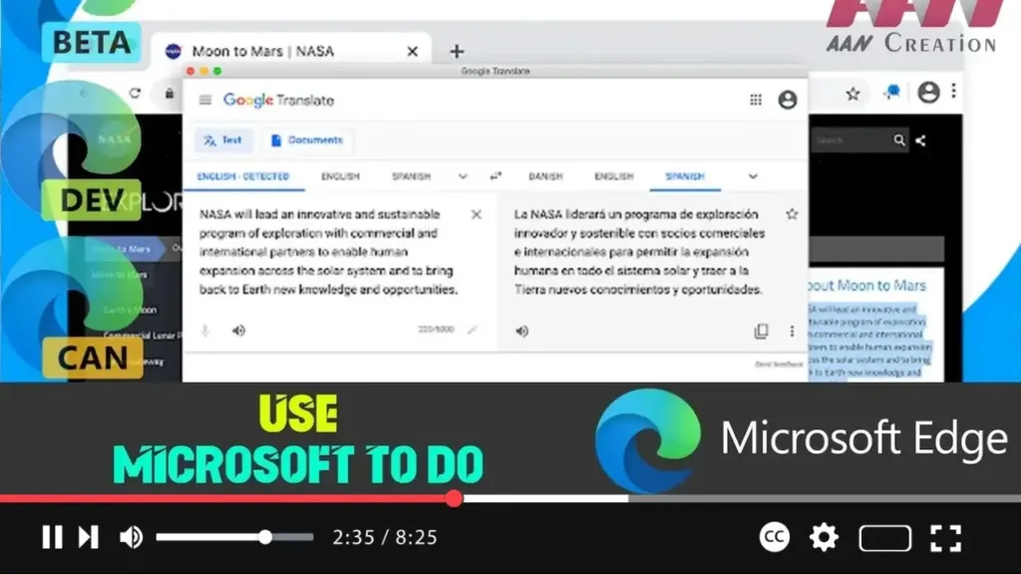Play audio of the source English text
The width and height of the screenshot is (1021, 574).
tap(238, 331)
